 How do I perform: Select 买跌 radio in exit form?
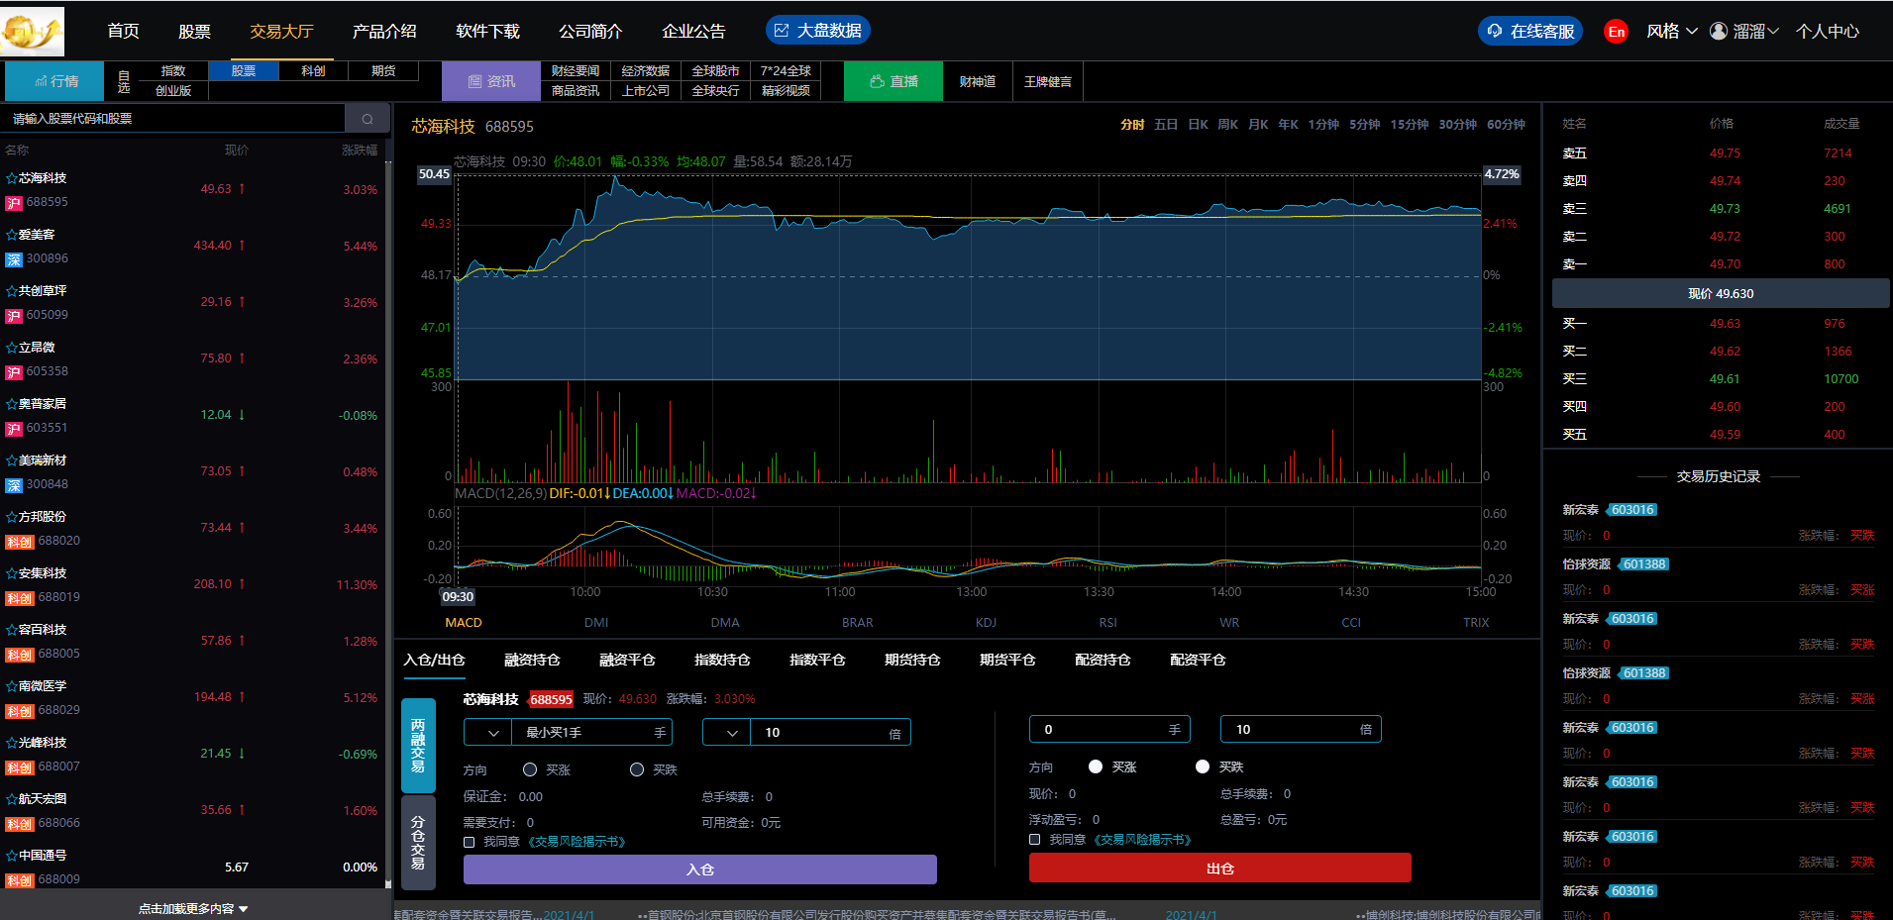[1203, 767]
